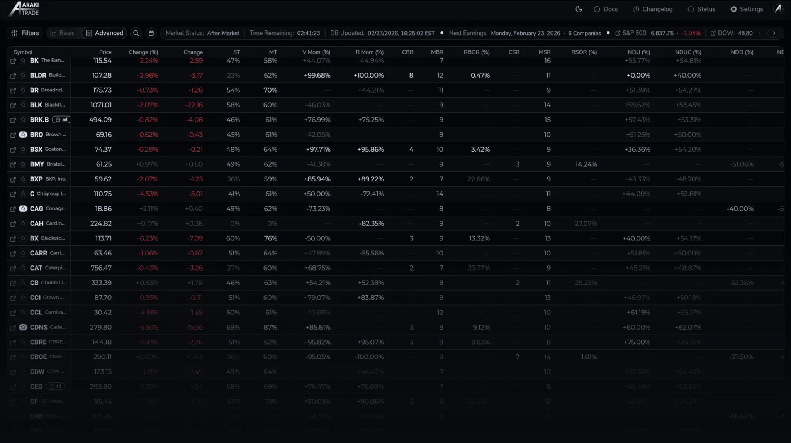Sort by the R Mom (%) column header

click(370, 52)
